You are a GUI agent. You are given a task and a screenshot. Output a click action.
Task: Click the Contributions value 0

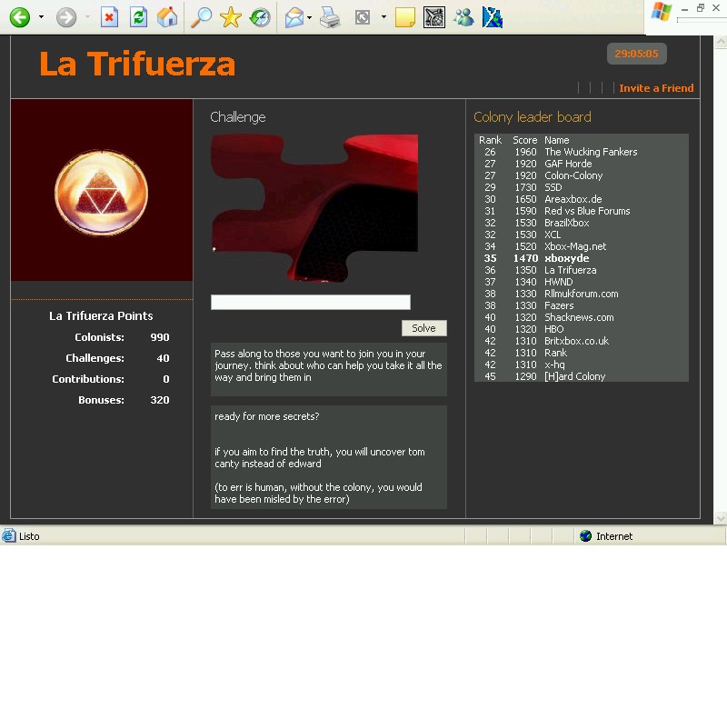[166, 379]
